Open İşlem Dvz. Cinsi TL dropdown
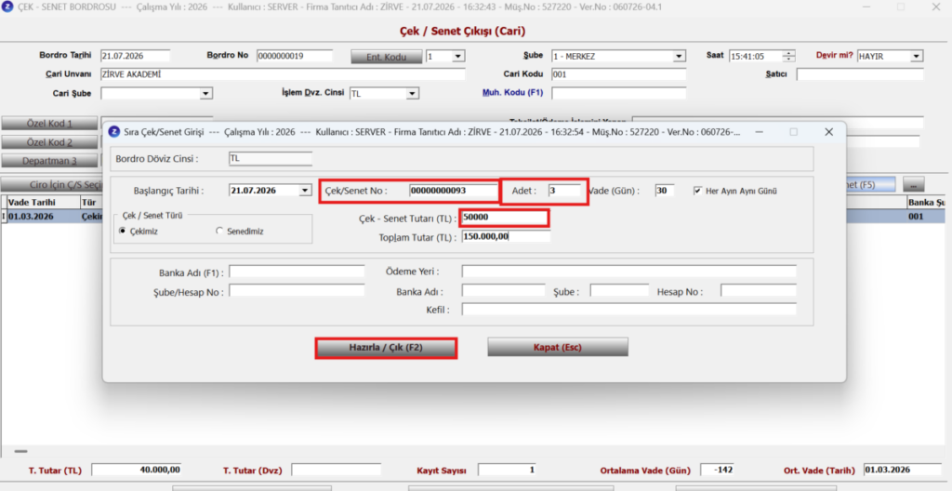952x491 pixels. point(412,94)
